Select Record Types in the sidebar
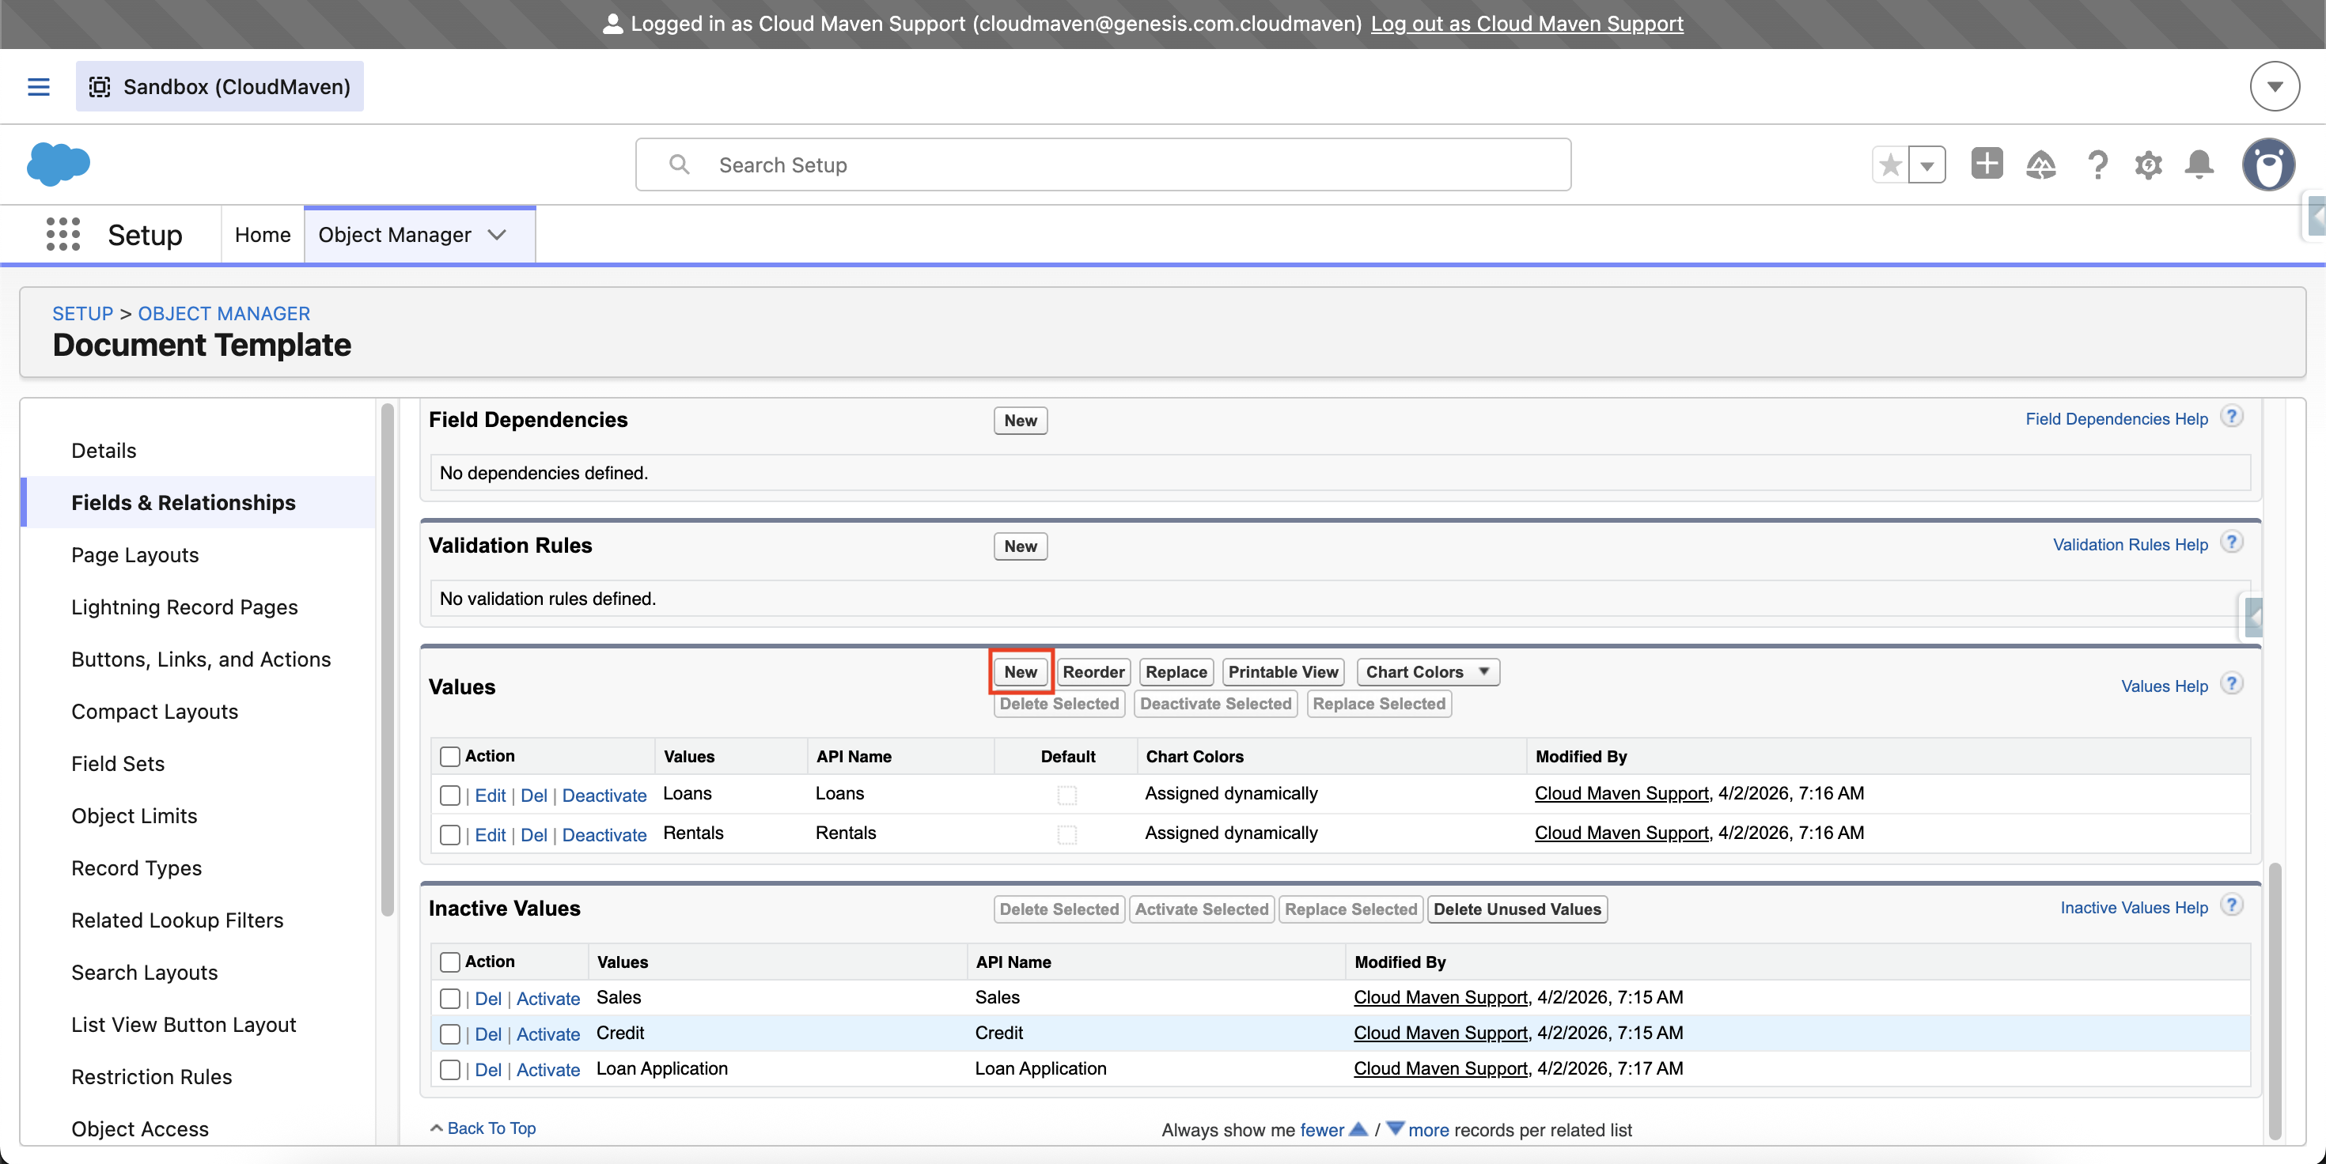2326x1164 pixels. point(136,868)
